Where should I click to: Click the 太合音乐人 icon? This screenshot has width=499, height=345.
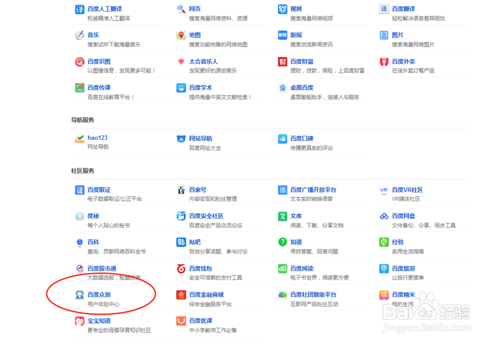tap(181, 61)
